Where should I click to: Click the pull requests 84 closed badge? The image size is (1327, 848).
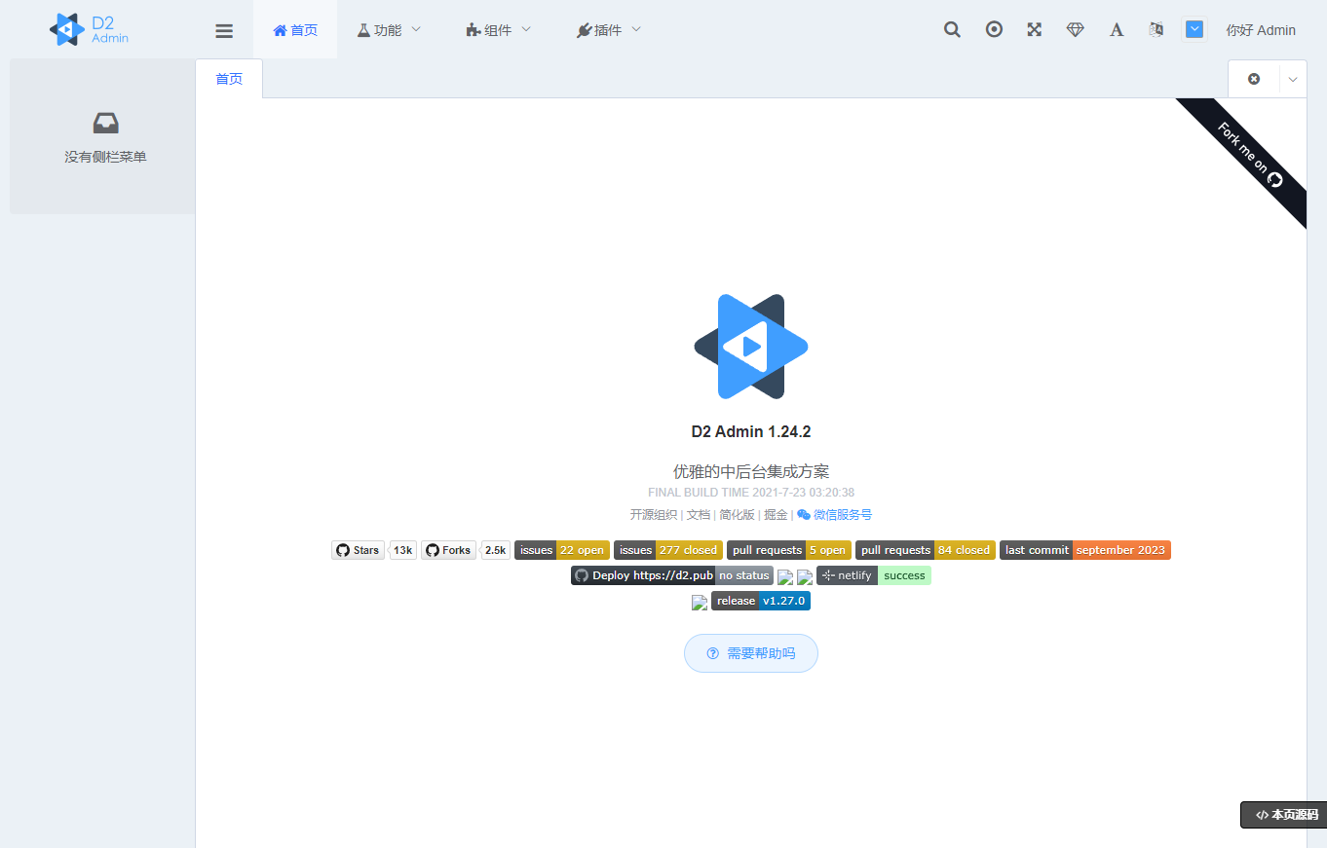[x=926, y=550]
